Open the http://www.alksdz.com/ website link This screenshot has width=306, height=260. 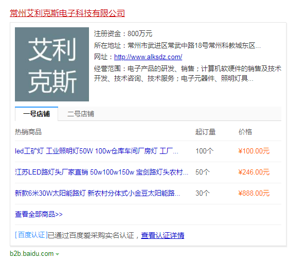coord(148,57)
